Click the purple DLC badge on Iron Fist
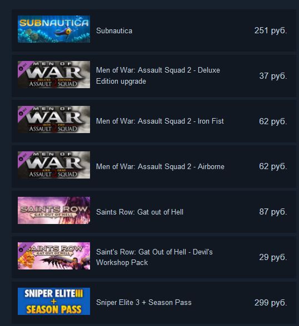Image resolution: width=299 pixels, height=326 pixels. click(23, 111)
